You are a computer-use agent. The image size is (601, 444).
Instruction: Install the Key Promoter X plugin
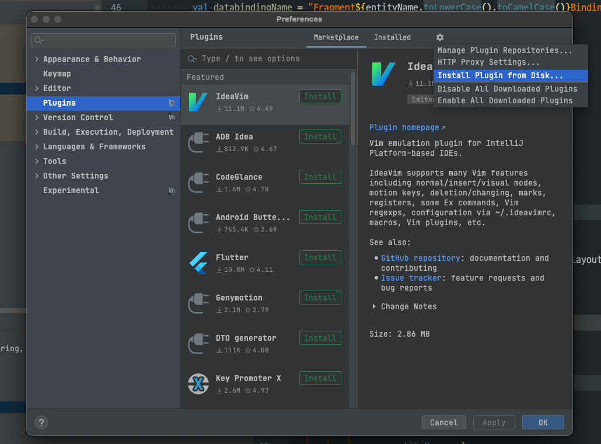[320, 379]
